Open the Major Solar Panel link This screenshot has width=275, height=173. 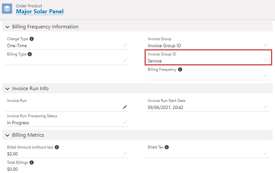40,11
